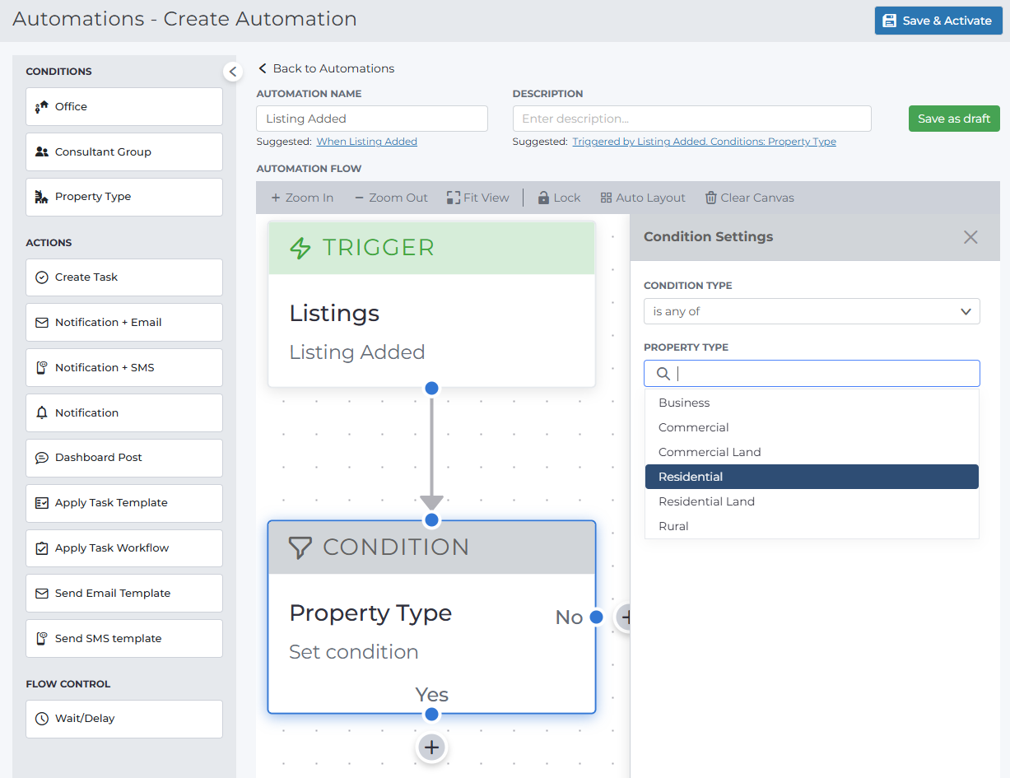Add a step below the Yes branch
The image size is (1010, 778).
click(431, 747)
